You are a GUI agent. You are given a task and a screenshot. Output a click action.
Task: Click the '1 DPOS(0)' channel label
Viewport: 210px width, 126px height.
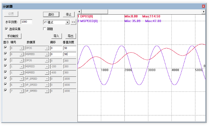[x=85, y=16]
